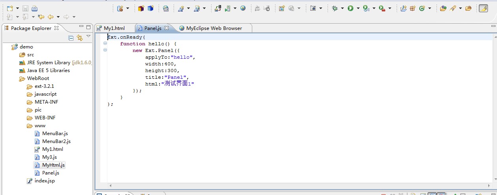Click the Debug bug icon

335,8
